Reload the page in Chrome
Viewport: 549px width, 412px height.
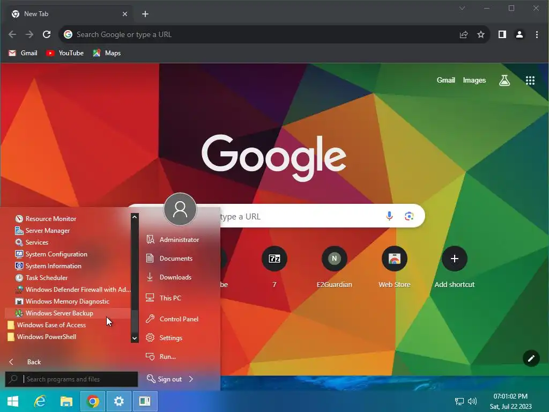(47, 34)
